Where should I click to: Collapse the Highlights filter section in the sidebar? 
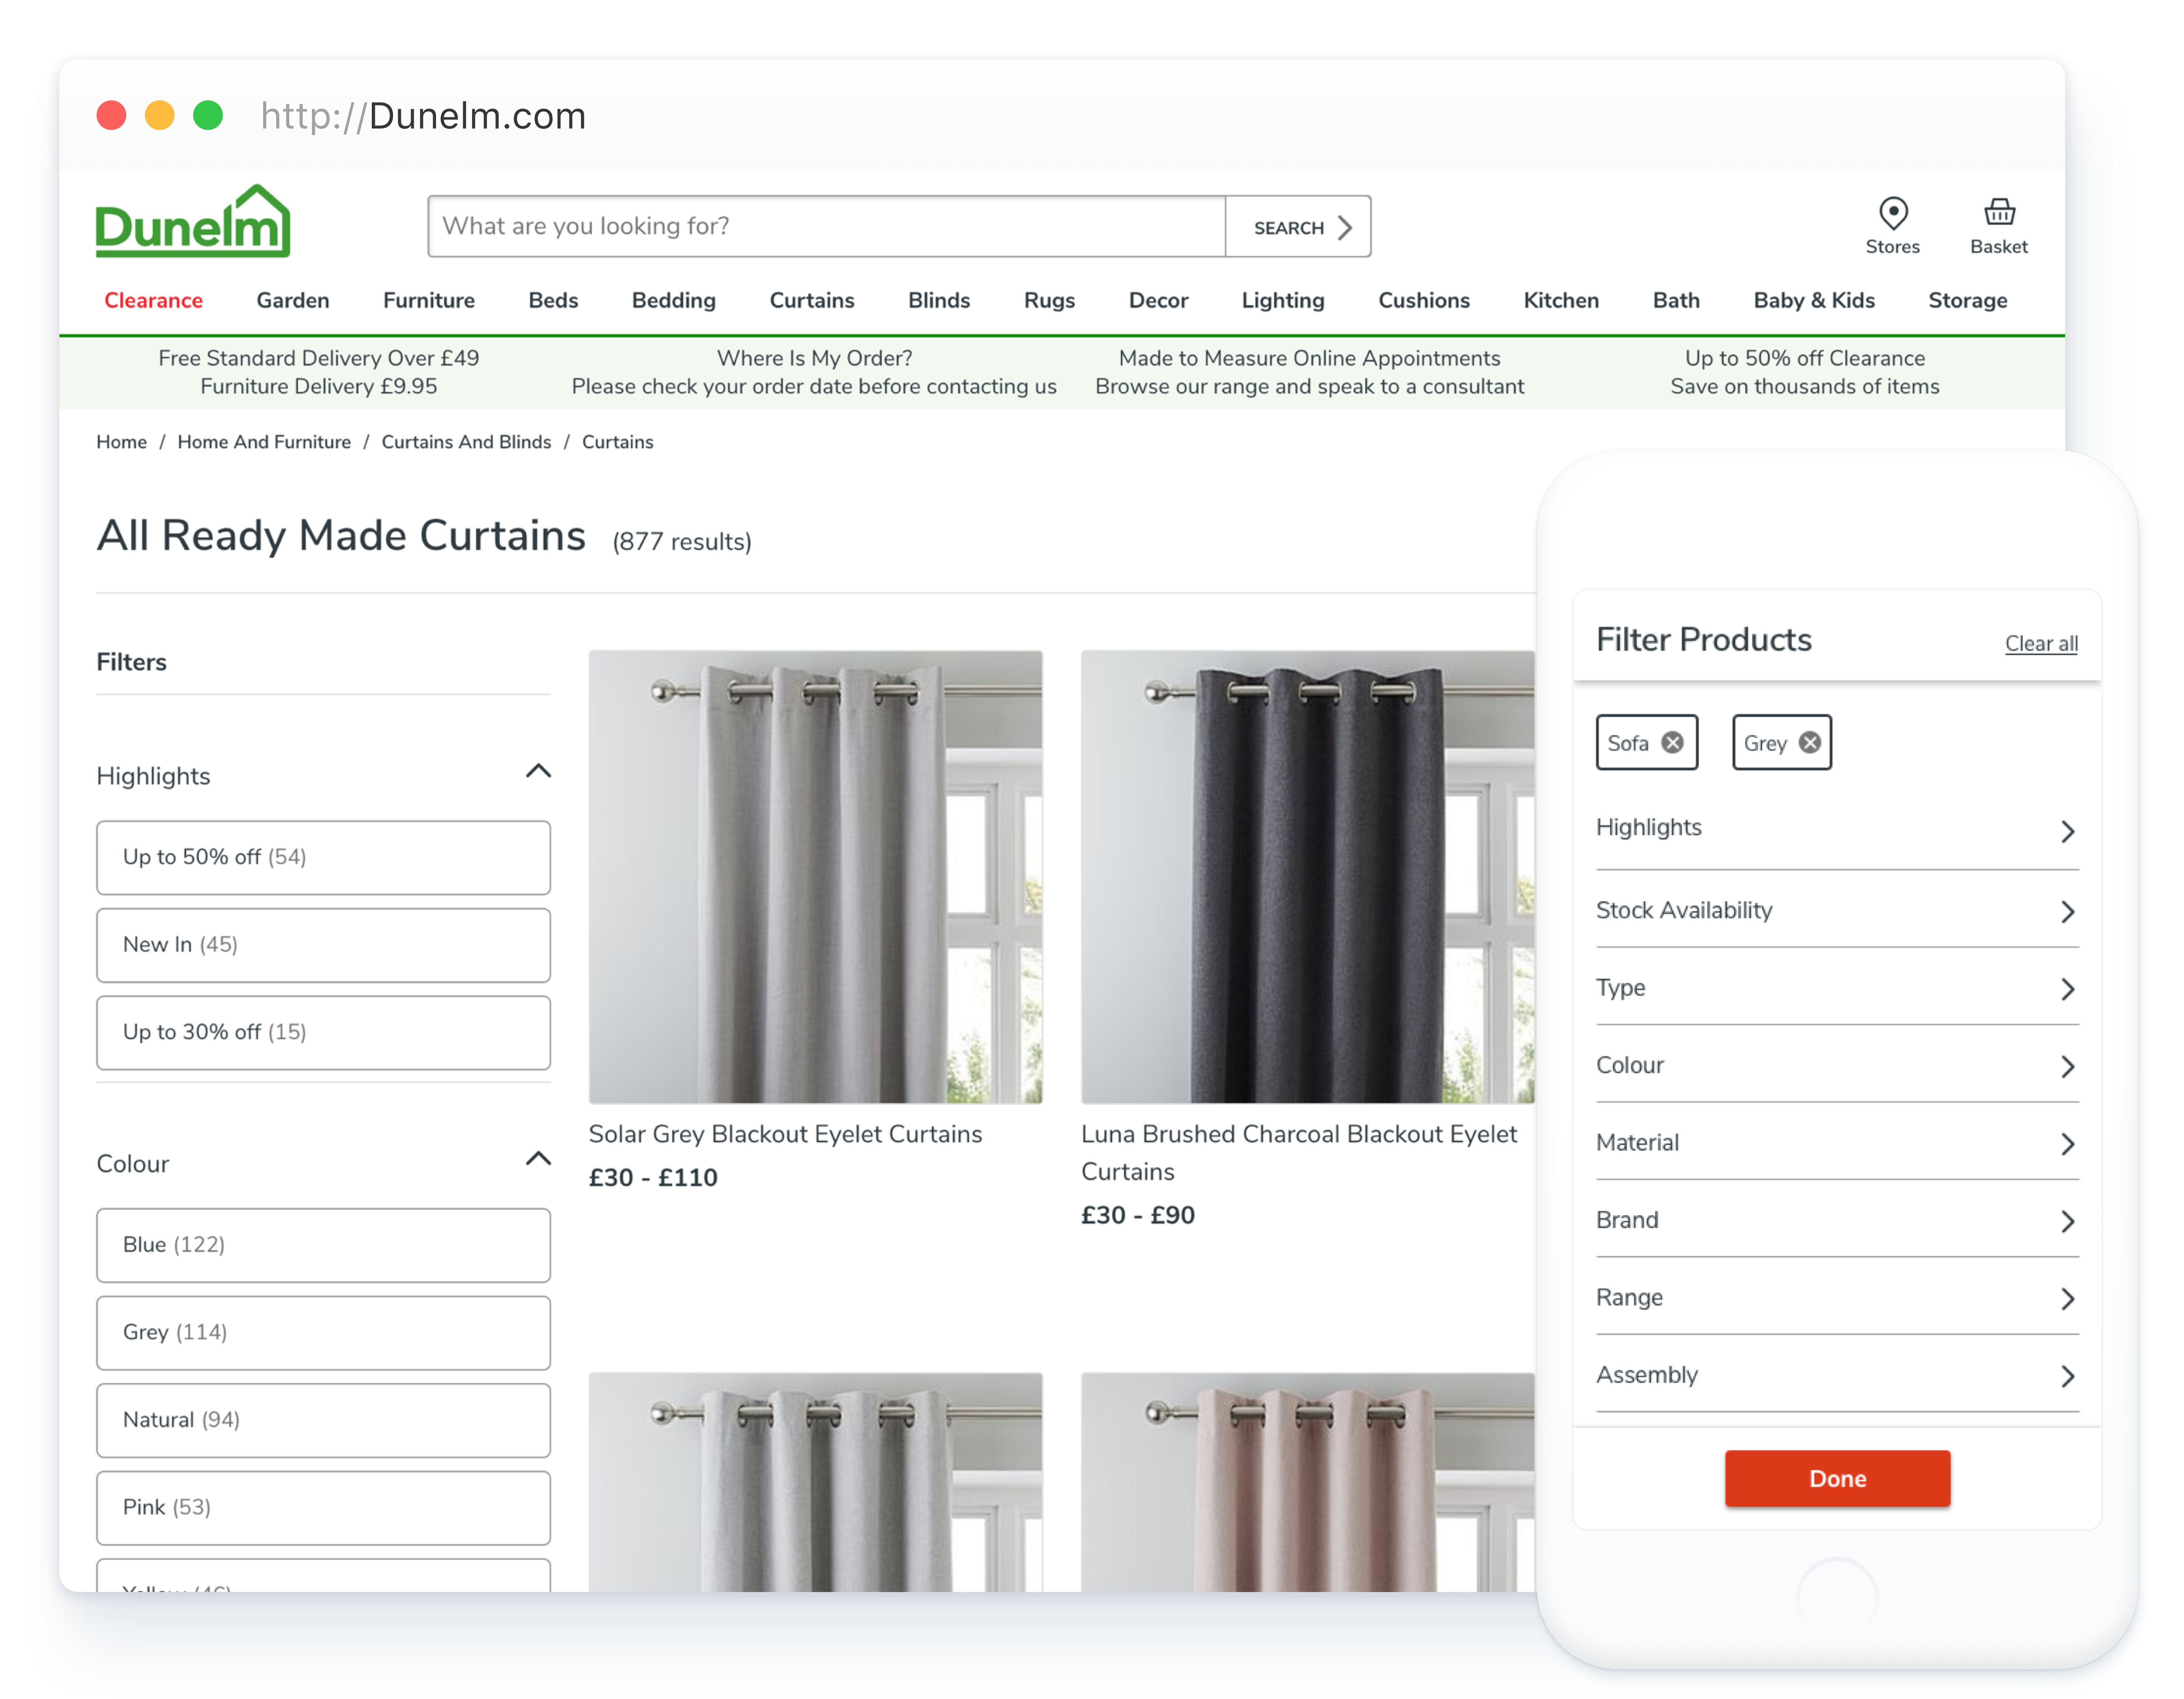pos(538,771)
